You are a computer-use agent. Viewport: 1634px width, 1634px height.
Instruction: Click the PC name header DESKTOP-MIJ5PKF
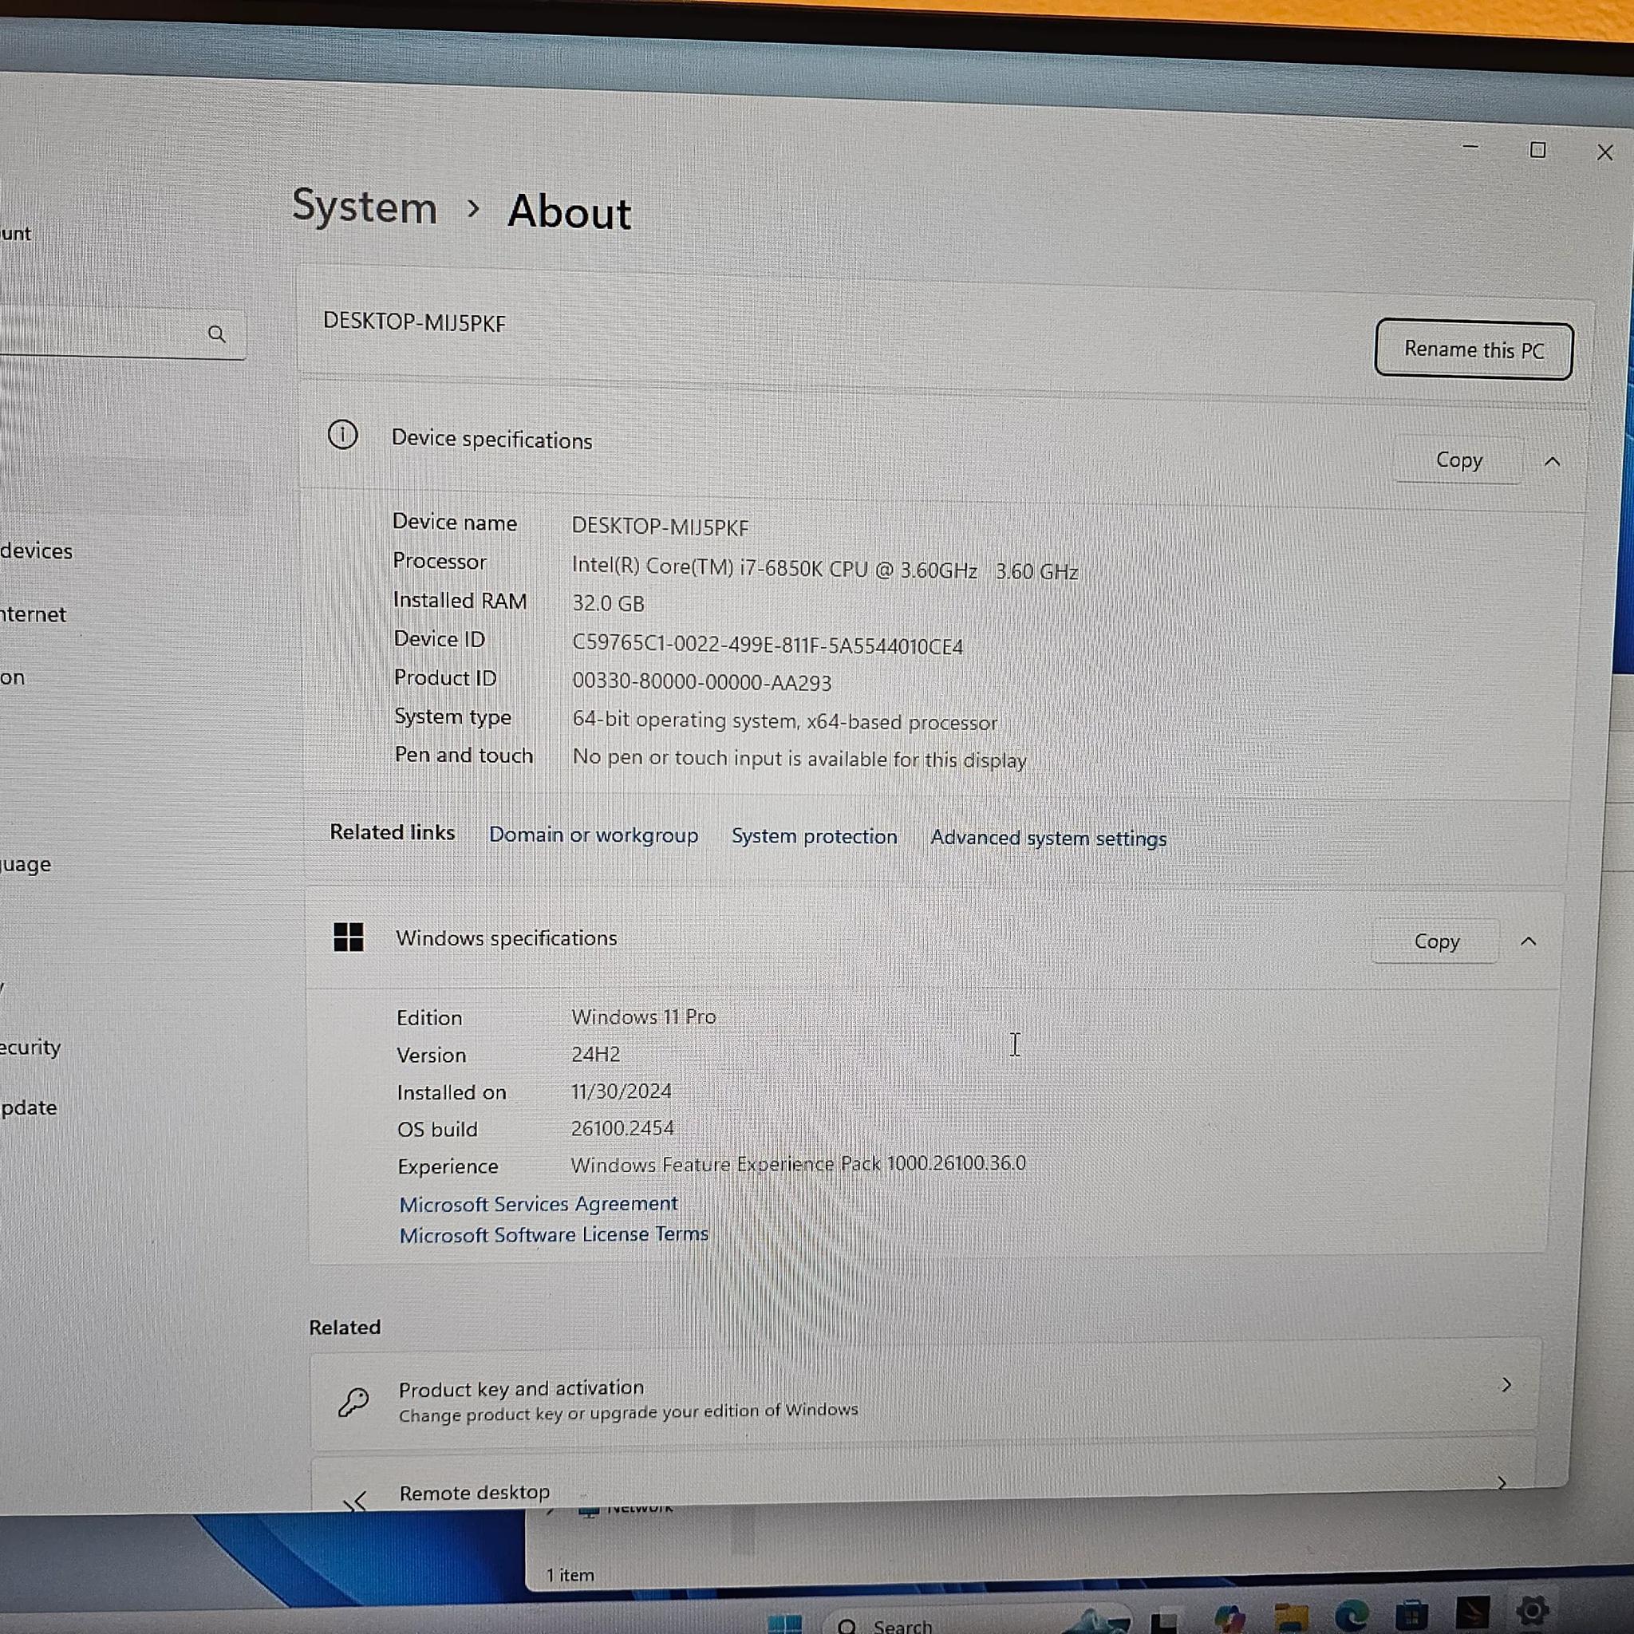pos(414,322)
